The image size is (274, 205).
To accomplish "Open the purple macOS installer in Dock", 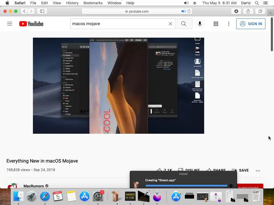I will [x=157, y=196].
